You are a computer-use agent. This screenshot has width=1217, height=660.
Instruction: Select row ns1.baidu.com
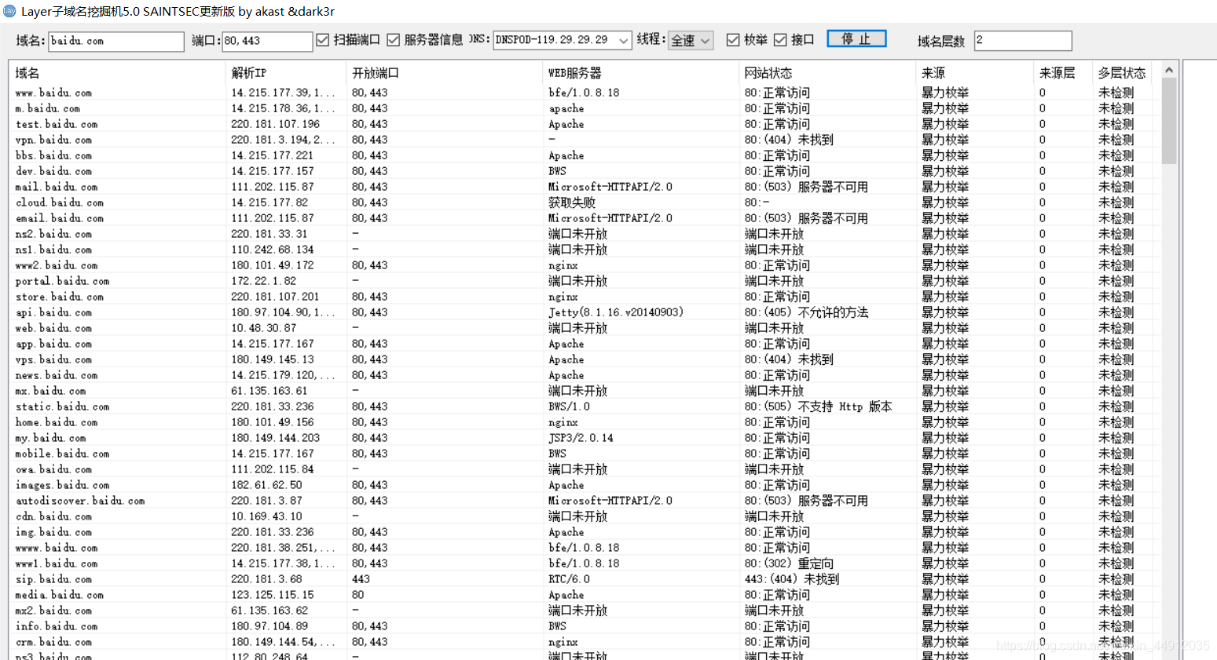pos(585,250)
